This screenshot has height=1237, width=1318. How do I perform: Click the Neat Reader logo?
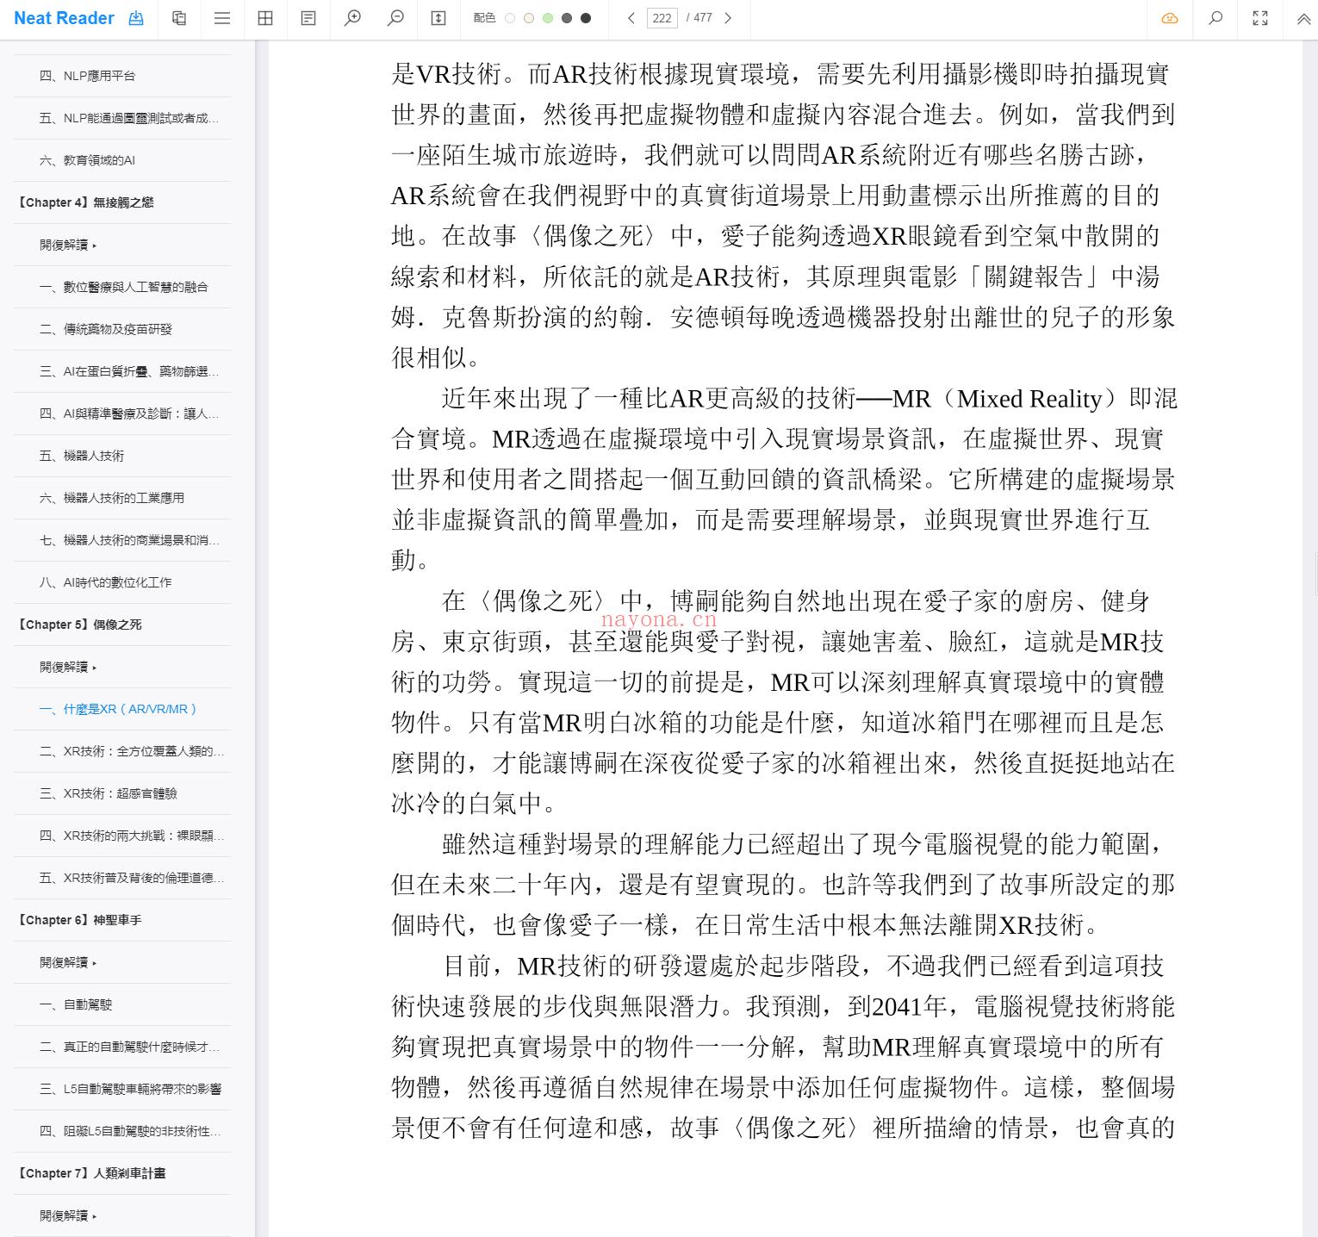[x=64, y=18]
